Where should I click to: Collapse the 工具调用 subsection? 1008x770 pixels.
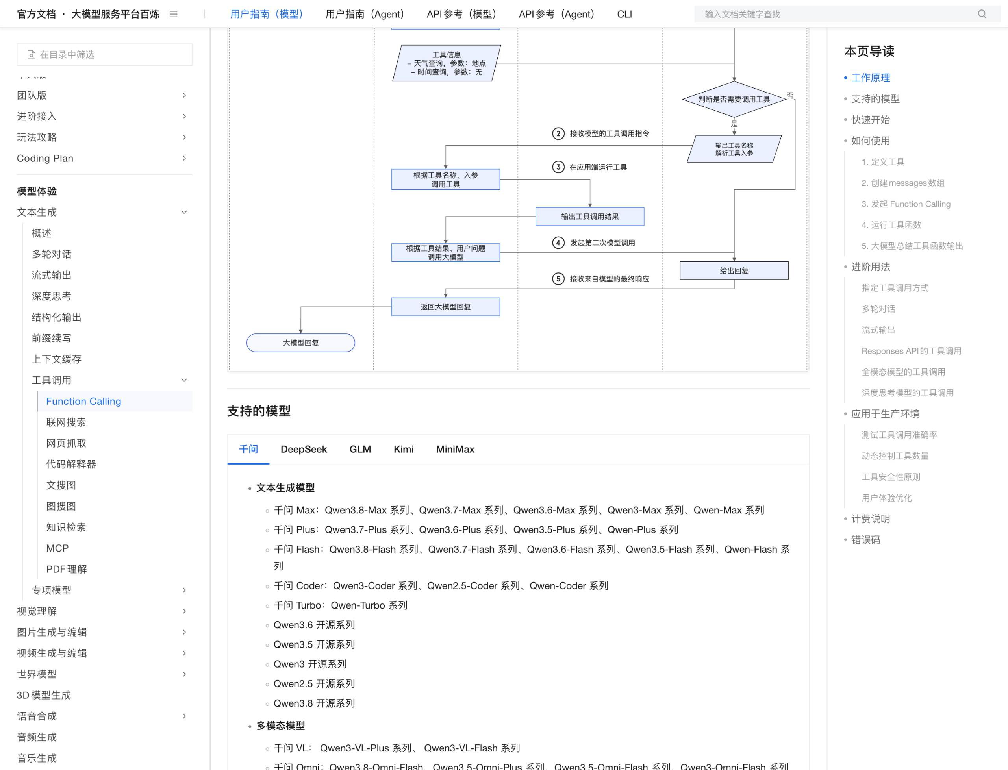184,380
